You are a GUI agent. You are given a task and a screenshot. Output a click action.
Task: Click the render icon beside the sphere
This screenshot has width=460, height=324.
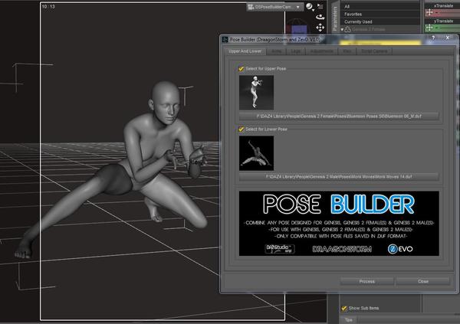pyautogui.click(x=320, y=6)
